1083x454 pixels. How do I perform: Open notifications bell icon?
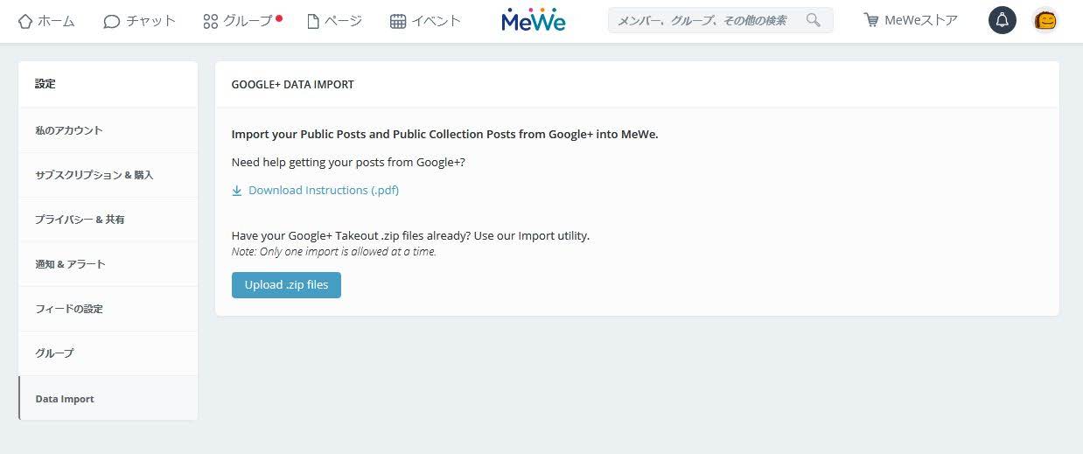pos(1003,20)
